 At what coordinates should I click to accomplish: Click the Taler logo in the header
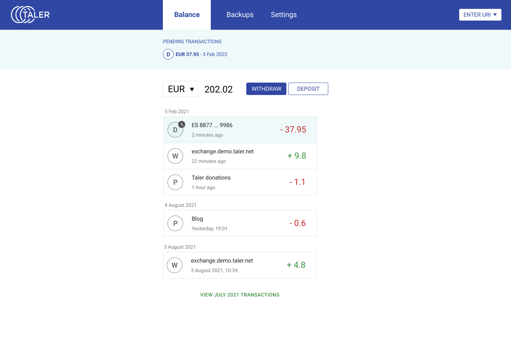[x=31, y=15]
